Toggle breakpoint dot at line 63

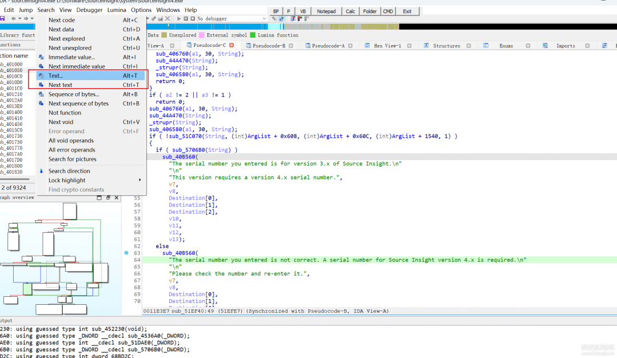126,253
